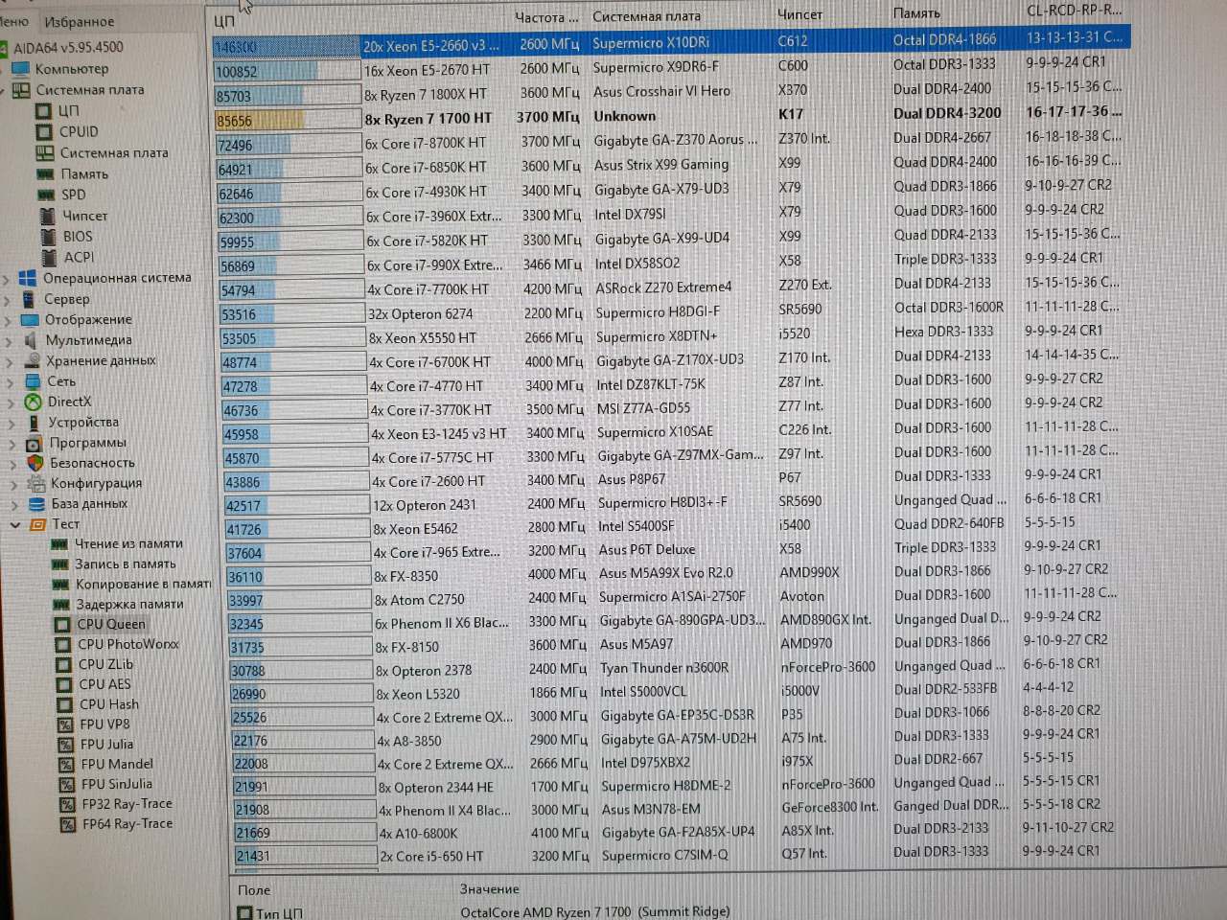Image resolution: width=1227 pixels, height=920 pixels.
Task: Collapse the Тест tree section
Action: coord(15,525)
